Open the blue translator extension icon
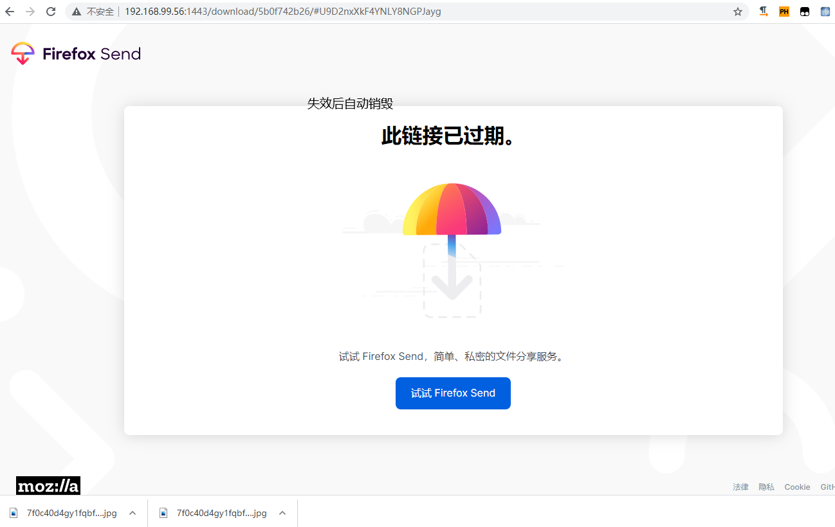The width and height of the screenshot is (835, 527). [825, 11]
